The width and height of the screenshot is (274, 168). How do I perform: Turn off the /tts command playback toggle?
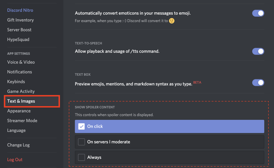click(x=258, y=51)
